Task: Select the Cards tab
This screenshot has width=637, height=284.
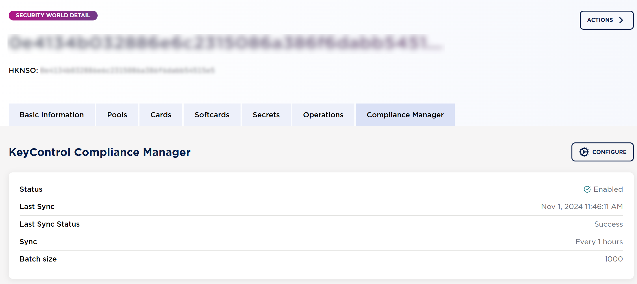Action: (x=161, y=115)
